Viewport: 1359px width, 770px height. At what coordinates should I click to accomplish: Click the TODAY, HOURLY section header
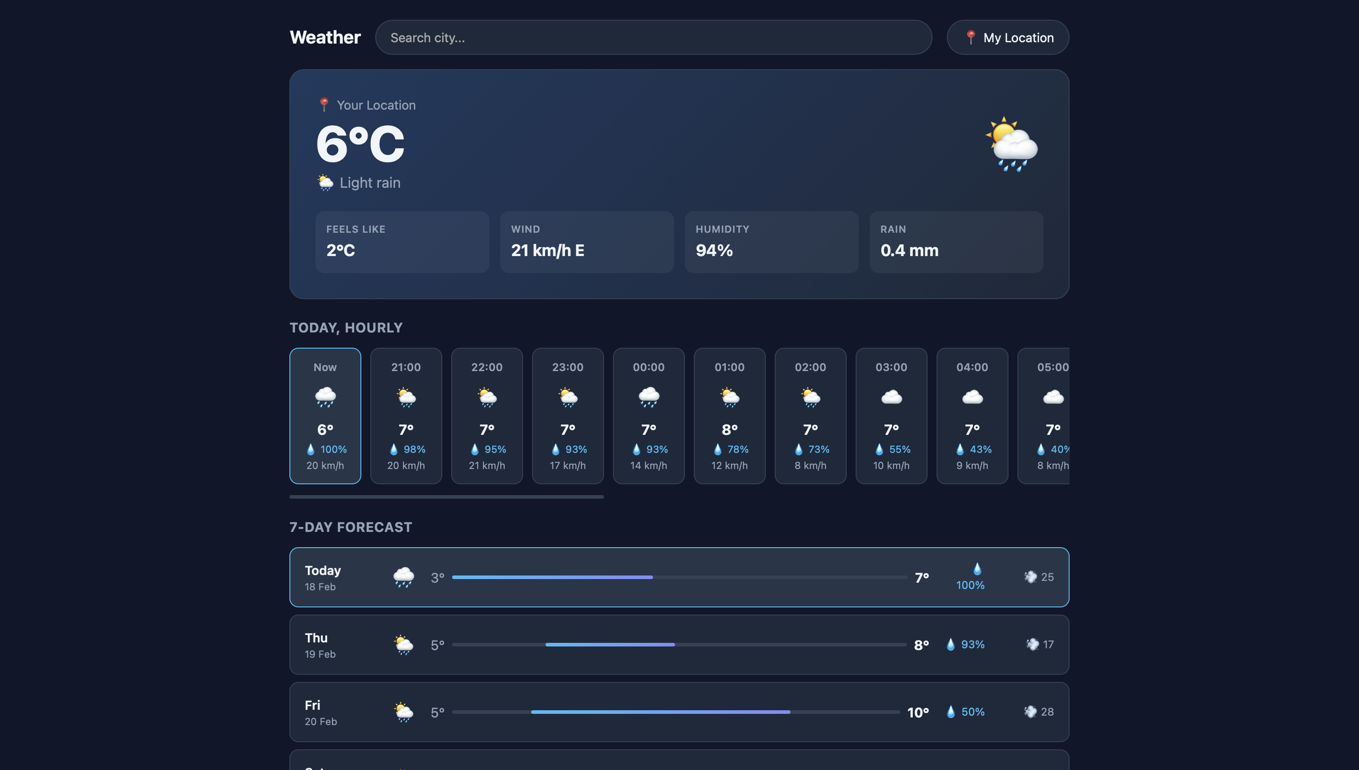pyautogui.click(x=346, y=327)
